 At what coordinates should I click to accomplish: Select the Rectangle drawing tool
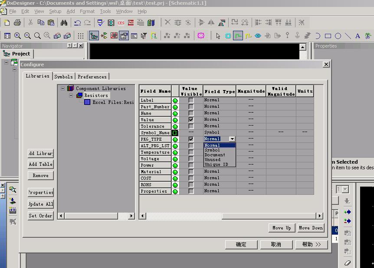(328, 36)
